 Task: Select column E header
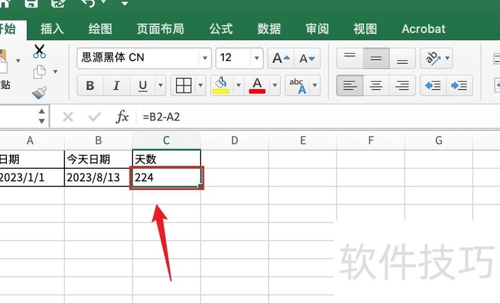(302, 140)
